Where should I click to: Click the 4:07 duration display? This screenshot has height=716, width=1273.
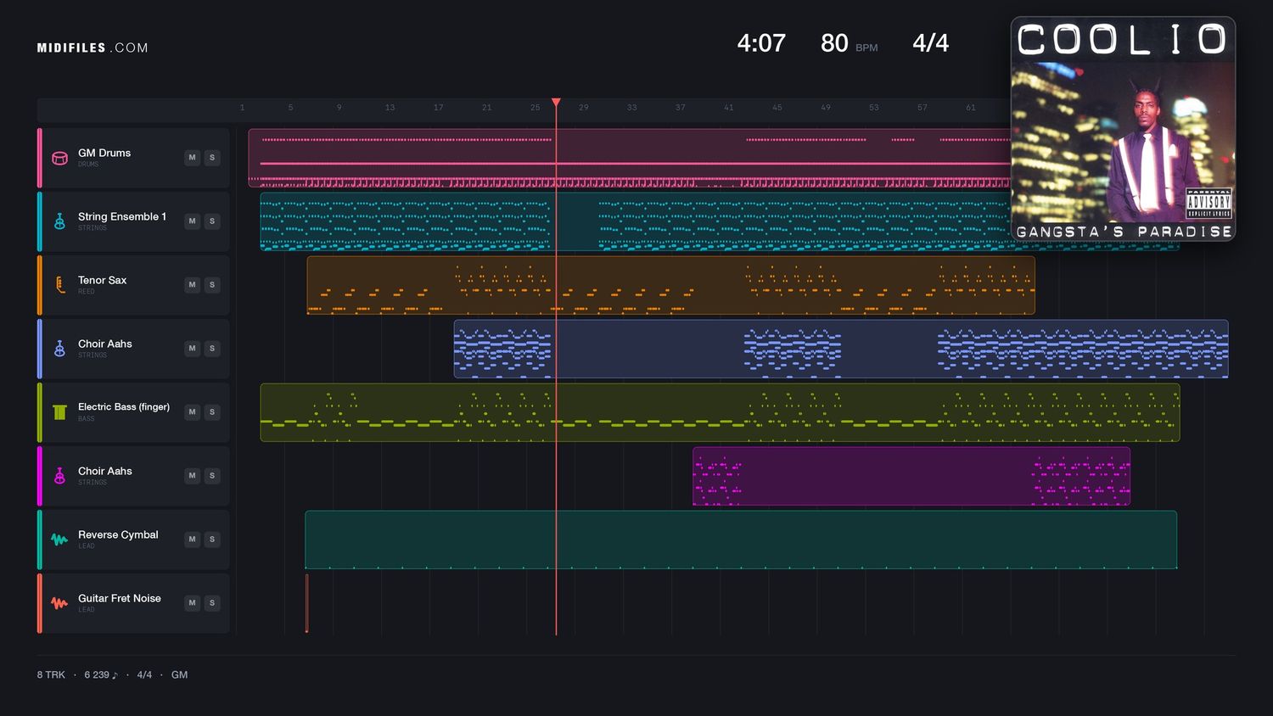[761, 43]
